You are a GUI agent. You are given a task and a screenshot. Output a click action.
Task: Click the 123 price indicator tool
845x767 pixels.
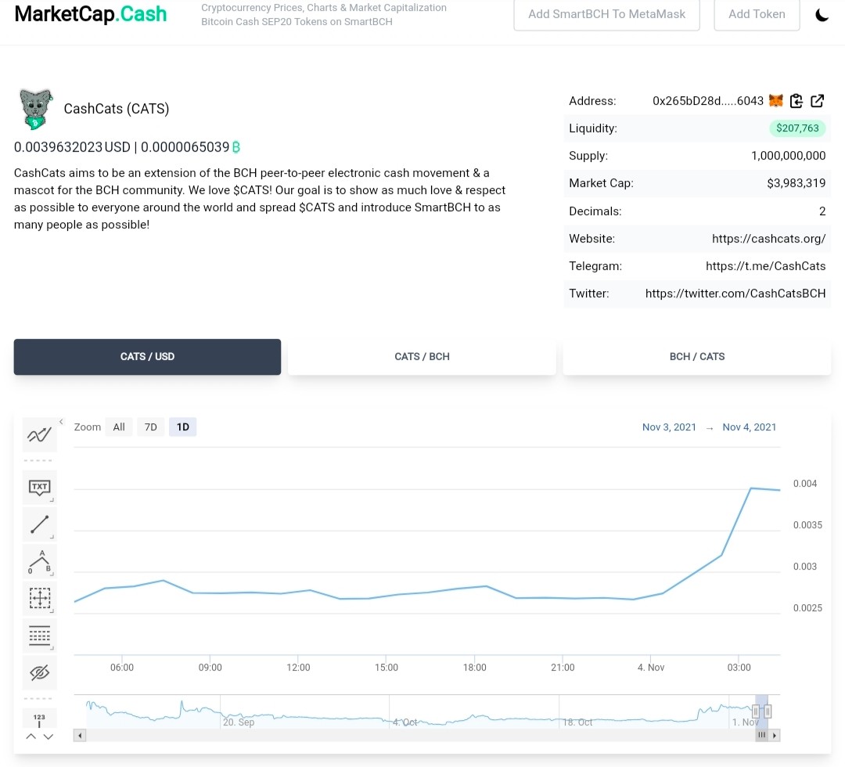pyautogui.click(x=39, y=719)
